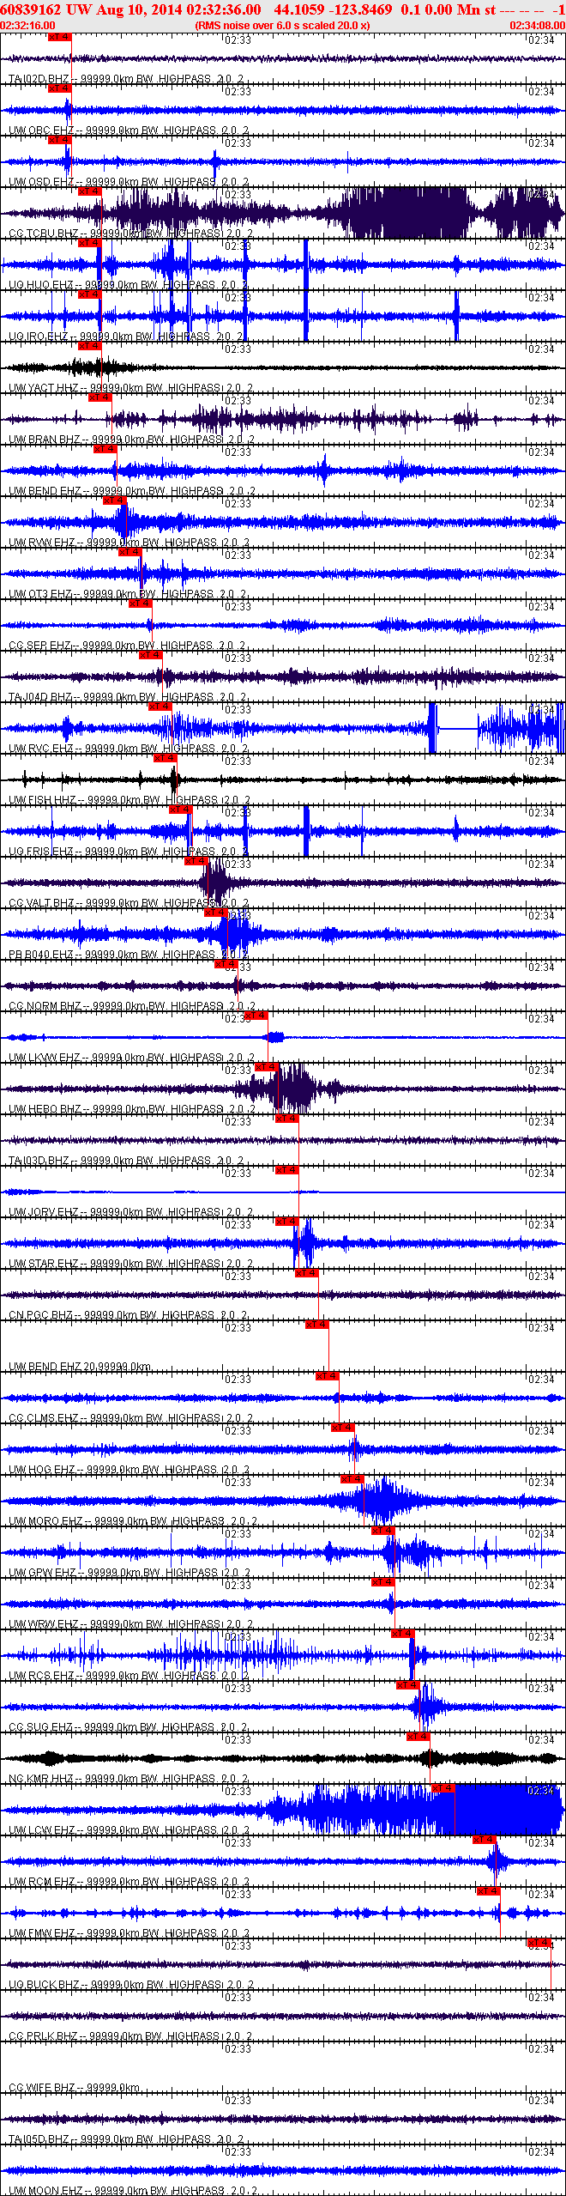Click the red pick marker on UW.RCM.EHZ trace
Image resolution: width=566 pixels, height=2196 pixels.
[x=485, y=1840]
